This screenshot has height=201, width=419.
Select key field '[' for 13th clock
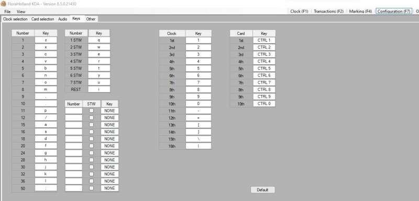point(199,125)
